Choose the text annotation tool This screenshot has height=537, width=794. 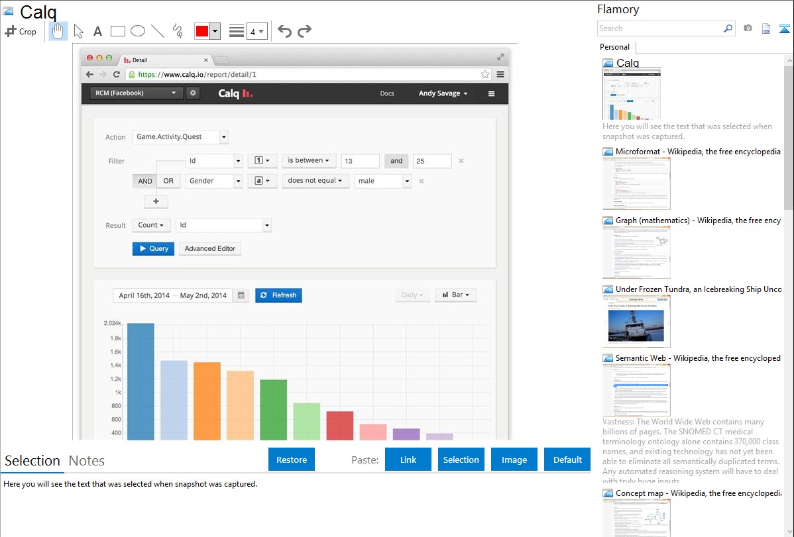click(97, 31)
